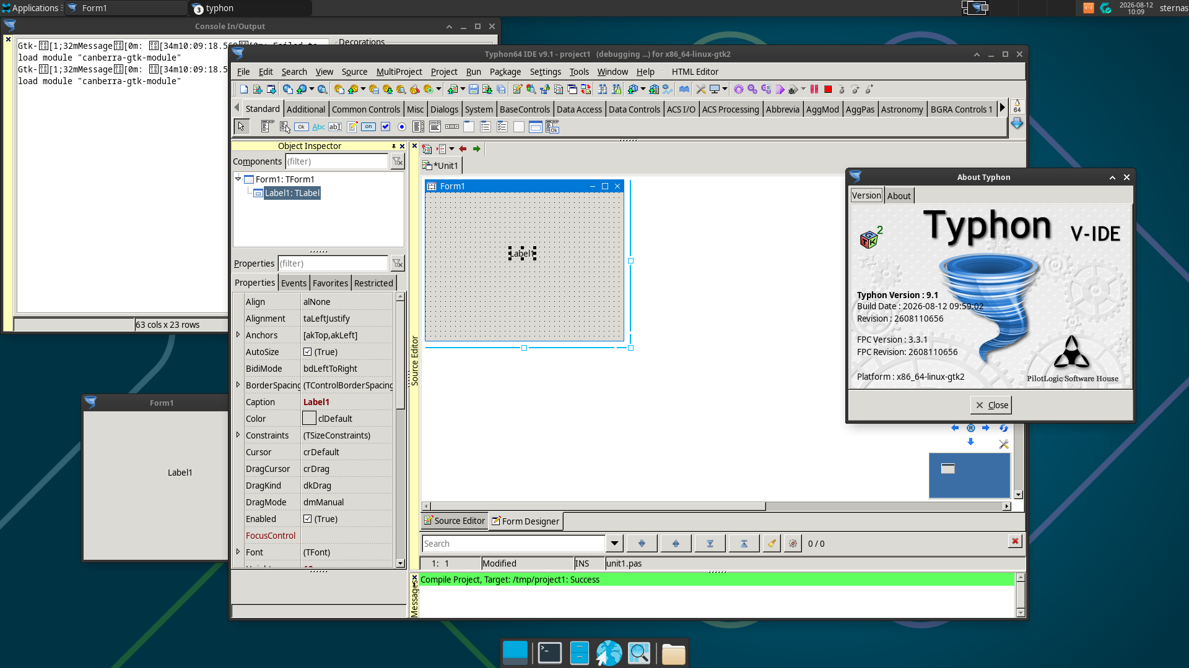Switch to the Form Designer tab

[525, 521]
